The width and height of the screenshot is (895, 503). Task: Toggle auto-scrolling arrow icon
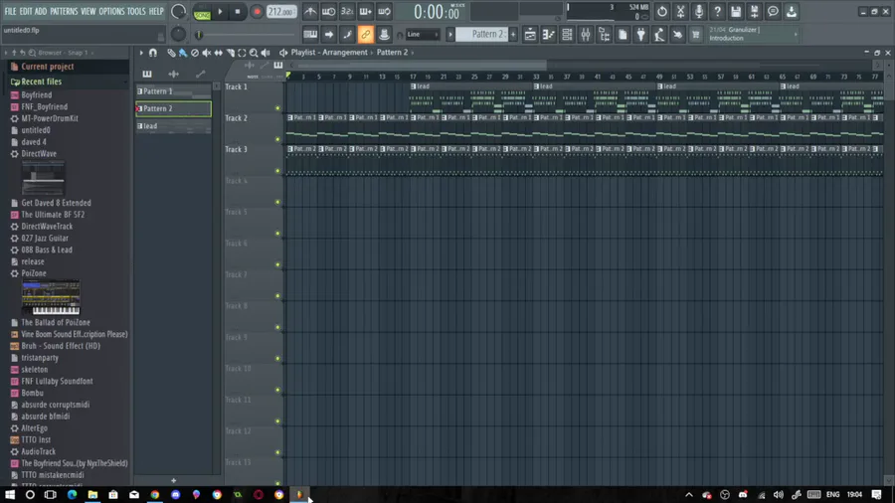pos(329,34)
